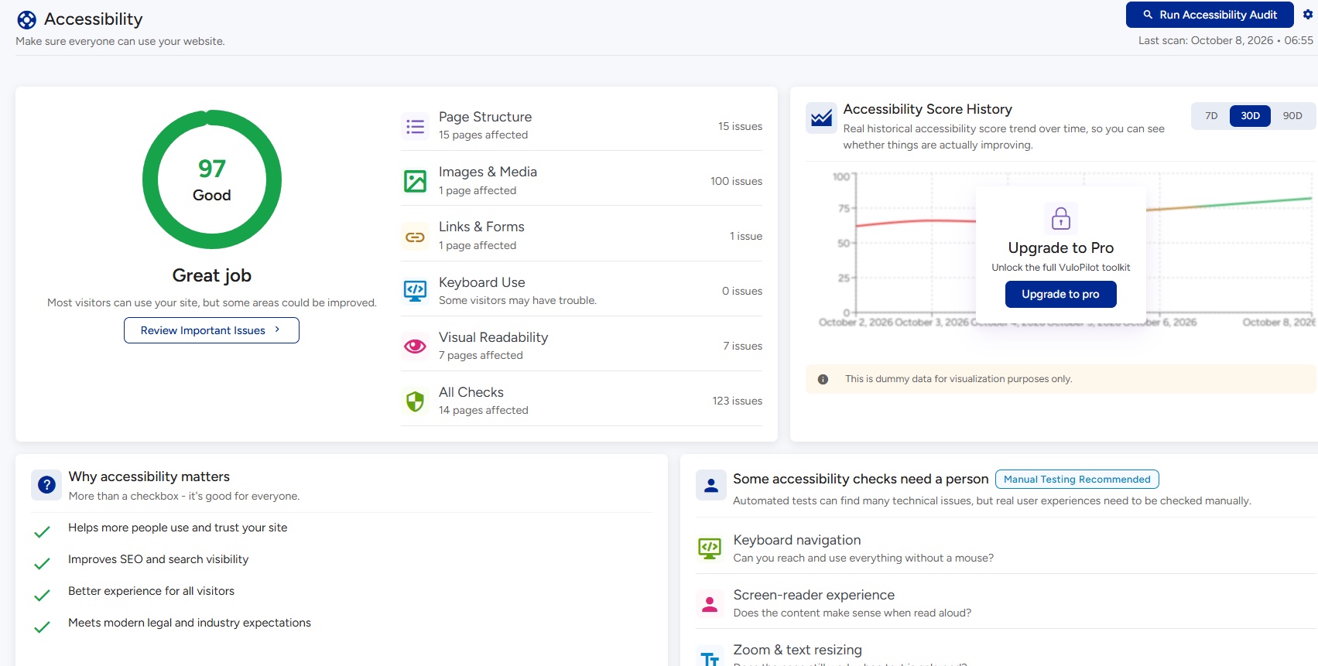Click the 97 Good score ring

[212, 179]
